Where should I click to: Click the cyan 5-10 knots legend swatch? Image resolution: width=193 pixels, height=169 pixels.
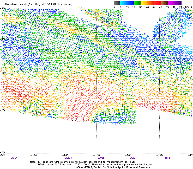coord(124,3)
